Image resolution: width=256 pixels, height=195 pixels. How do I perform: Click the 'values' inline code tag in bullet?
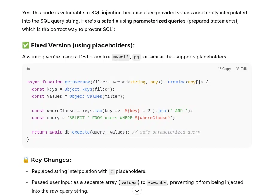coord(129,183)
